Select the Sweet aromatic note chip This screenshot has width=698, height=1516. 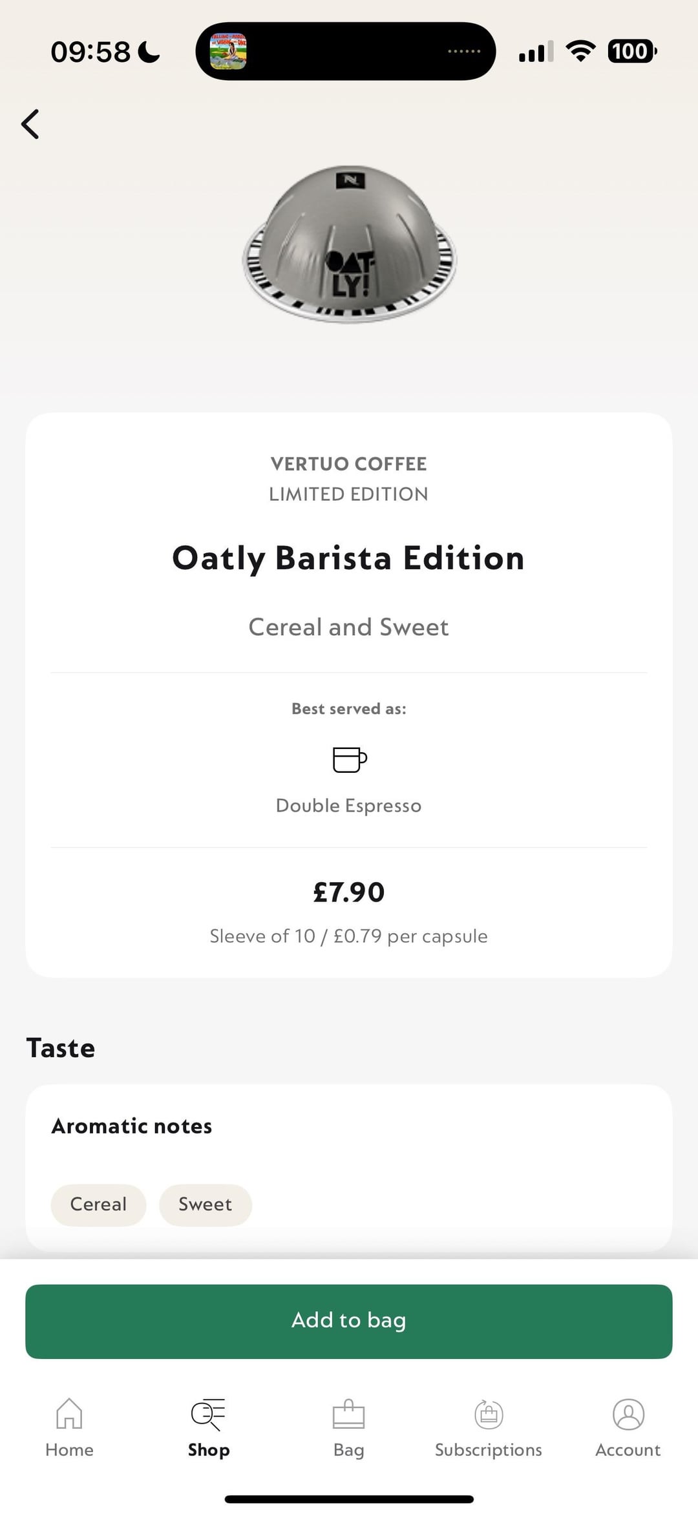[x=205, y=1205]
